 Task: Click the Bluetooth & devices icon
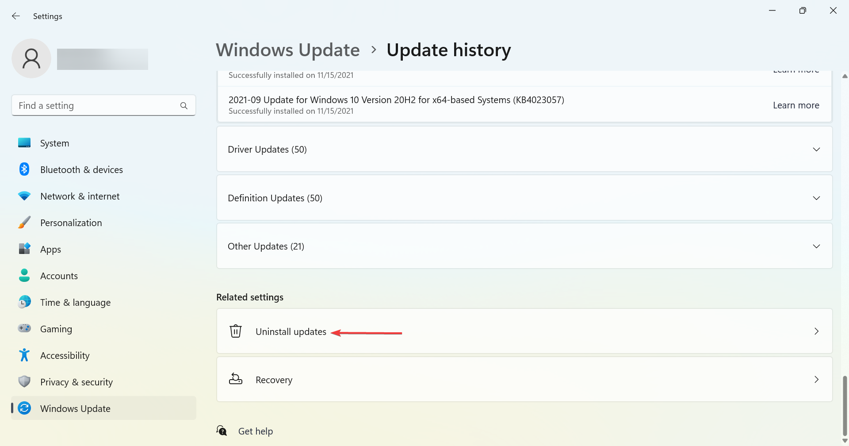coord(24,169)
